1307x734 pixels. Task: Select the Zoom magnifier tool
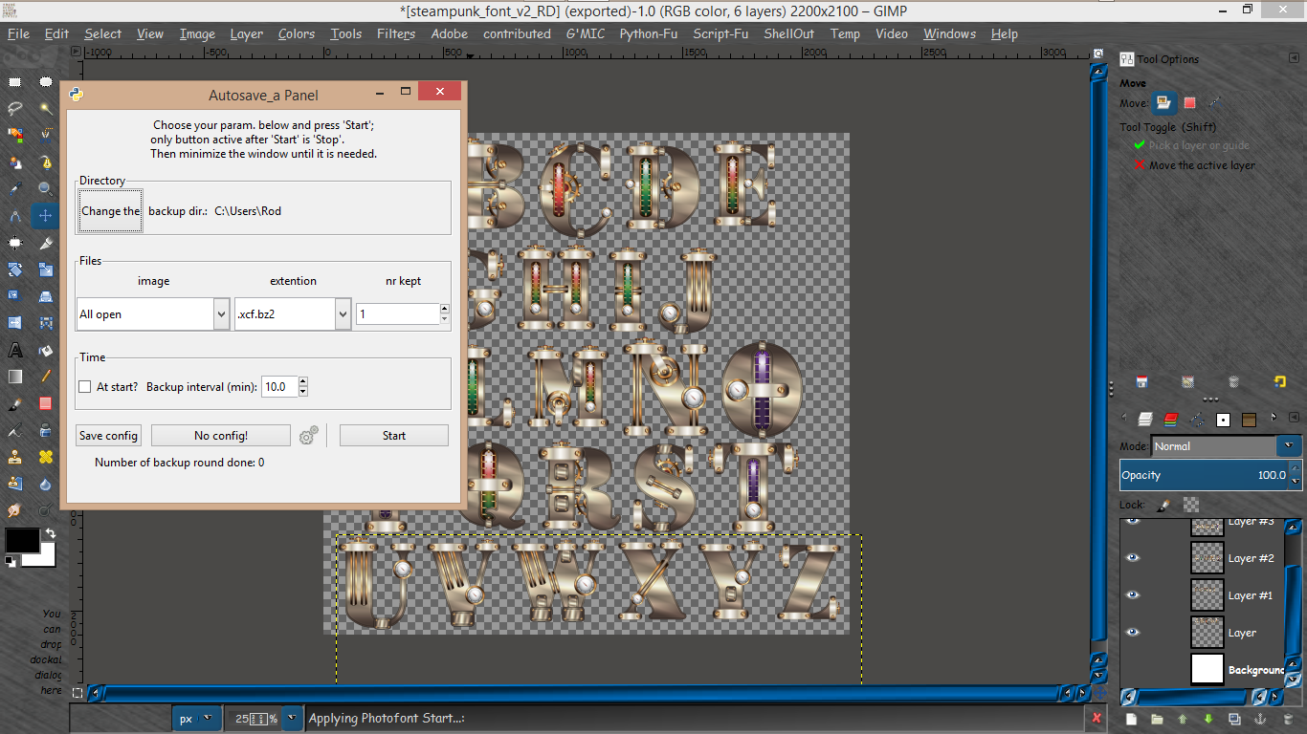[46, 188]
